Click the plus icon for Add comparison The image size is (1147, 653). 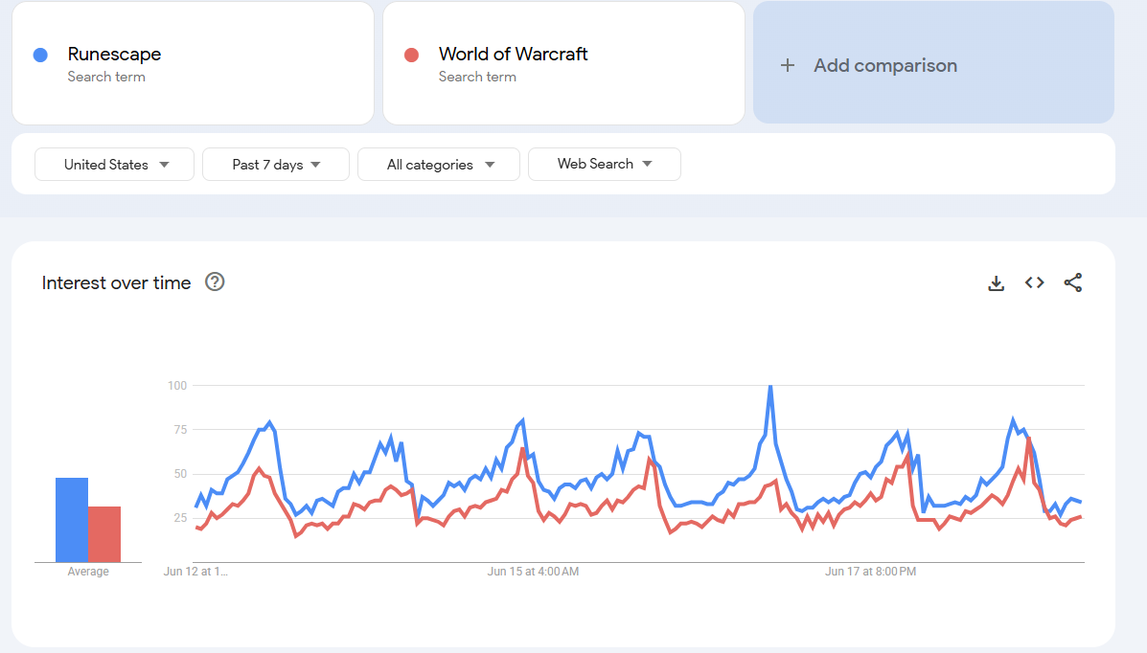787,66
